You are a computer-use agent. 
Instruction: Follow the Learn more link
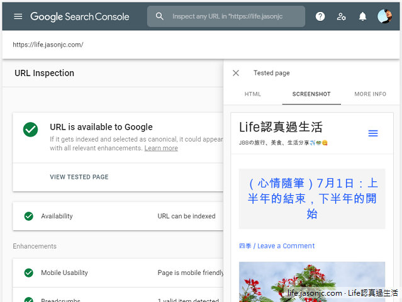(x=161, y=148)
